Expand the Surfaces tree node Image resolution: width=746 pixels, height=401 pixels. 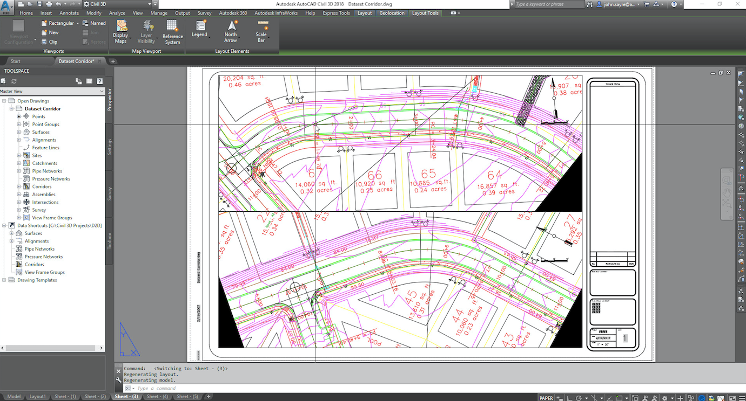coord(19,132)
